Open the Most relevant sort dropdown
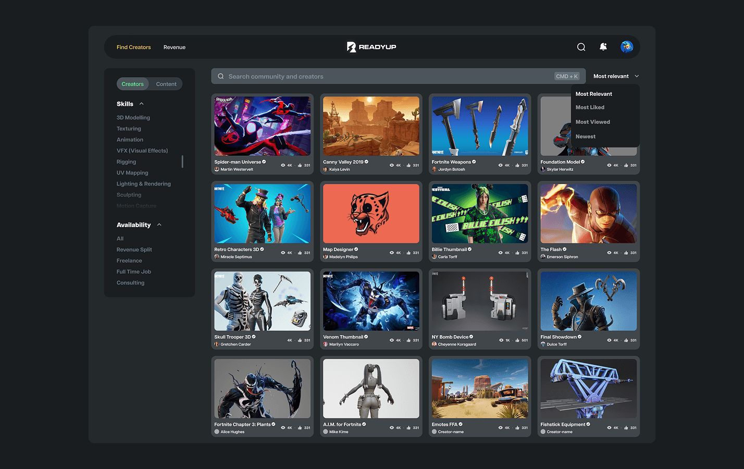The image size is (744, 469). [616, 76]
